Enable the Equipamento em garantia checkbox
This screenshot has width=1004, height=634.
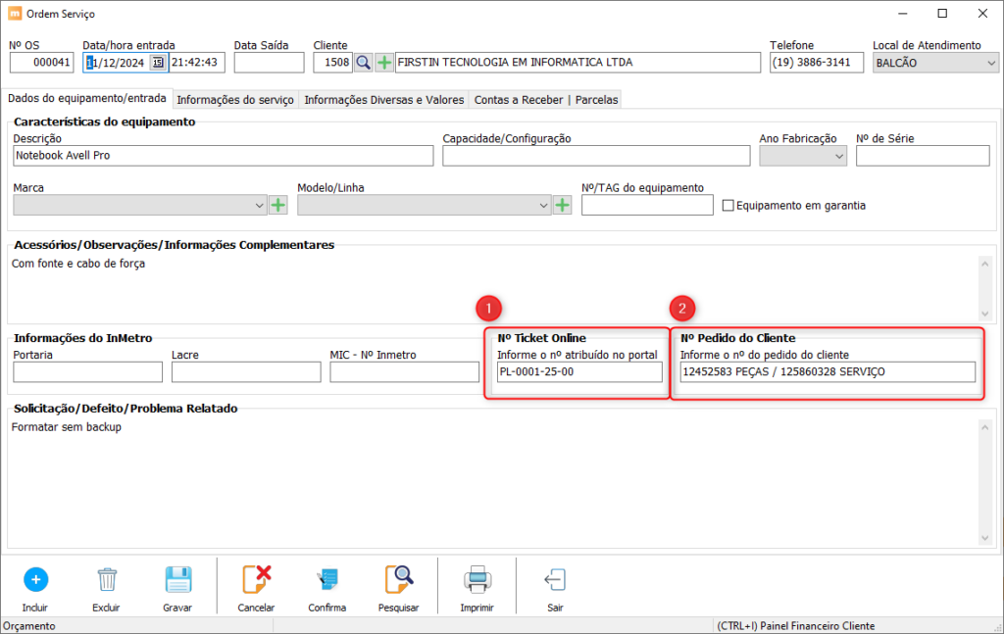pyautogui.click(x=728, y=206)
